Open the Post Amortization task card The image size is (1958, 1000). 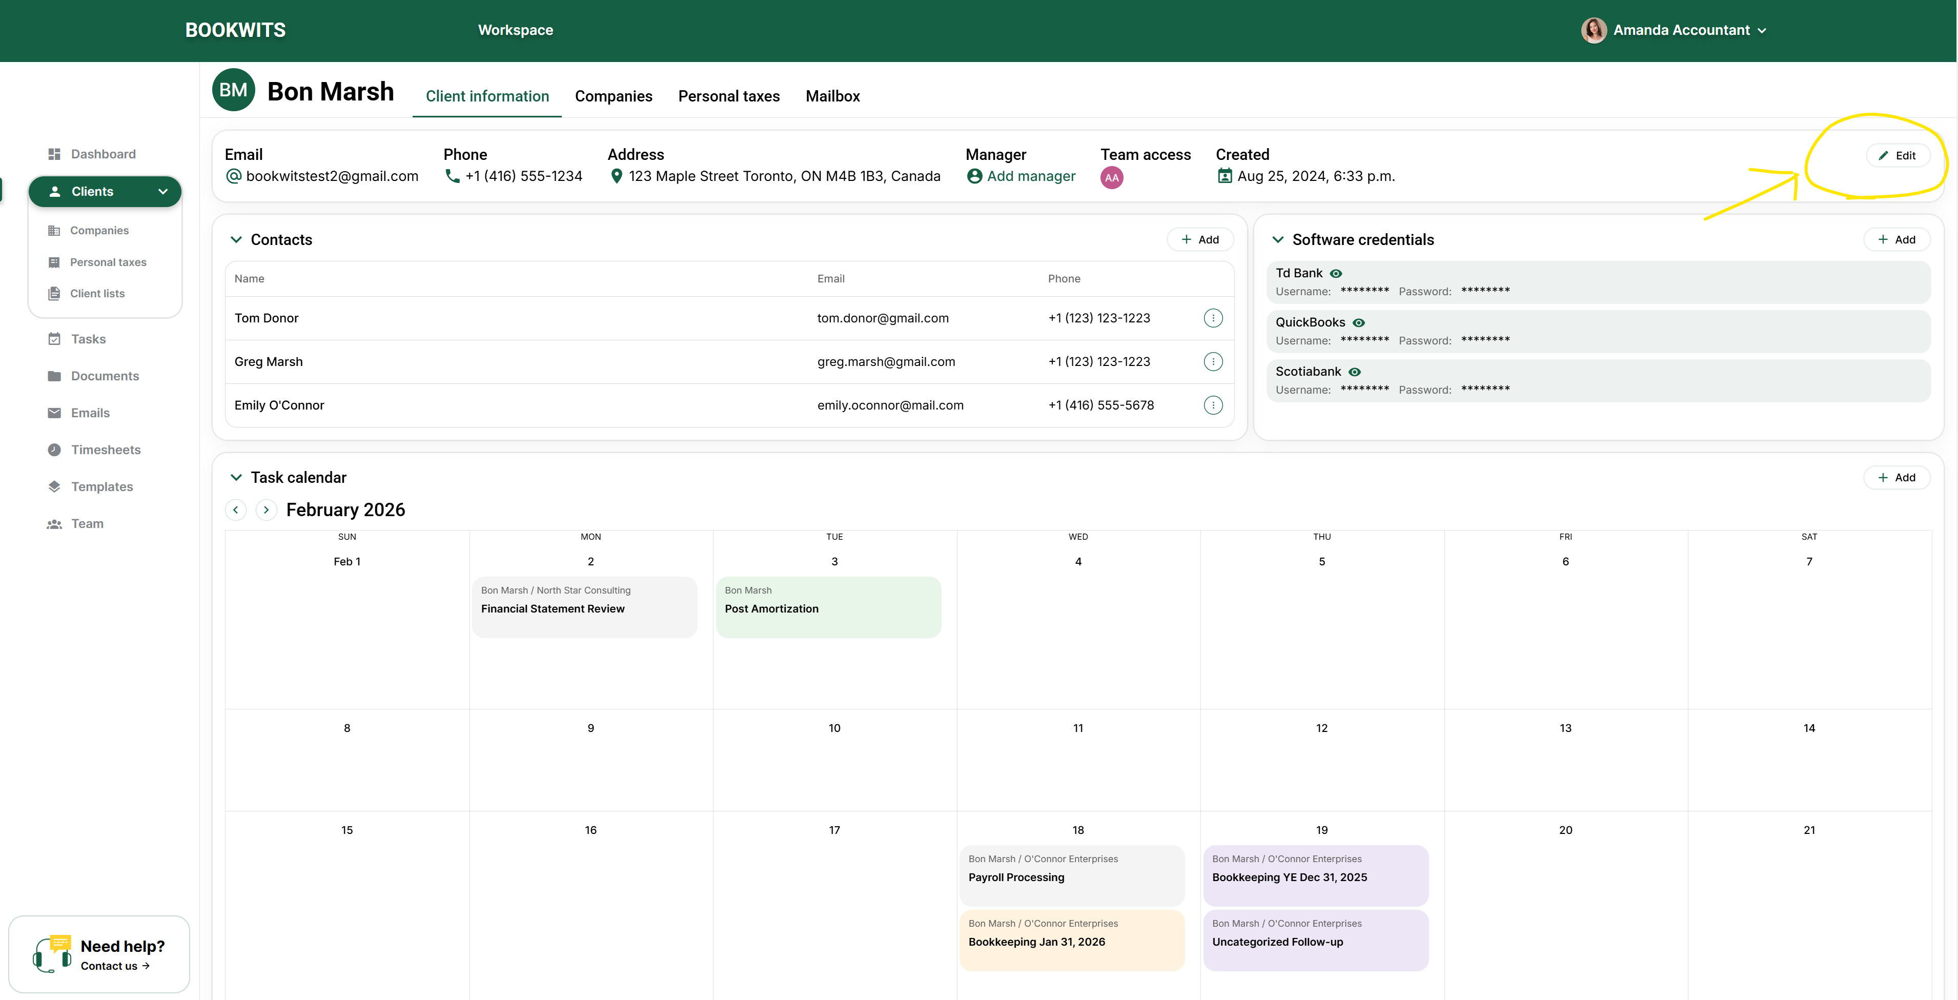[x=828, y=606]
